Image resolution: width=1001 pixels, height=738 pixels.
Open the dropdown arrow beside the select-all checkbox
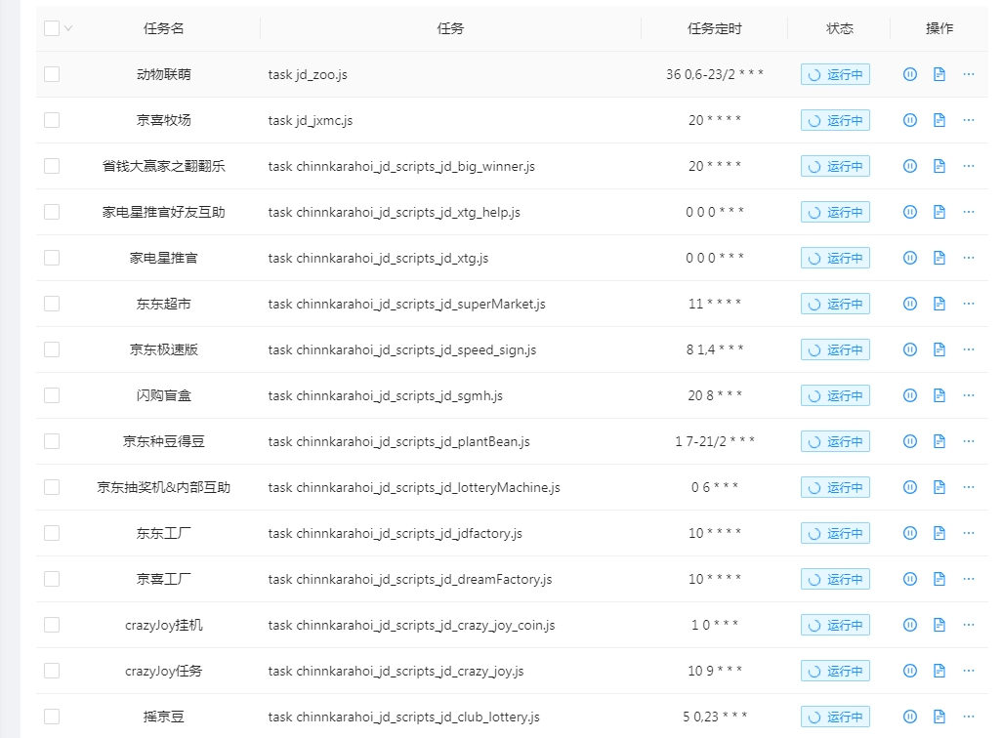click(66, 28)
